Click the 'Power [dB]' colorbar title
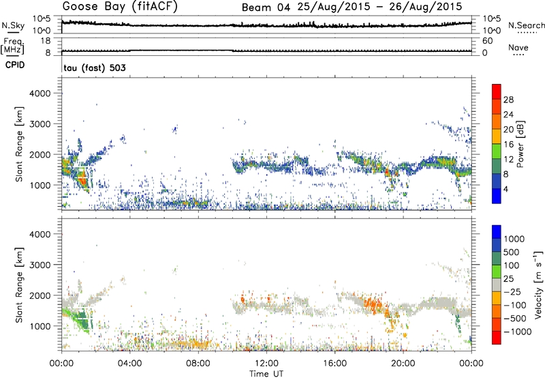 pos(520,144)
